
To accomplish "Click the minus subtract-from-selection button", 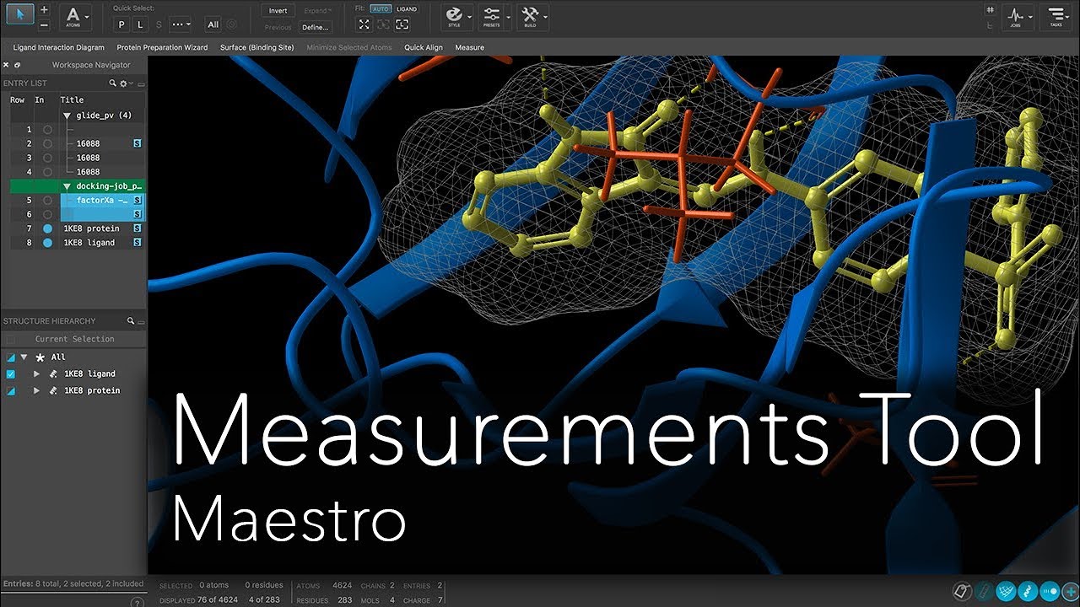I will 44,24.
